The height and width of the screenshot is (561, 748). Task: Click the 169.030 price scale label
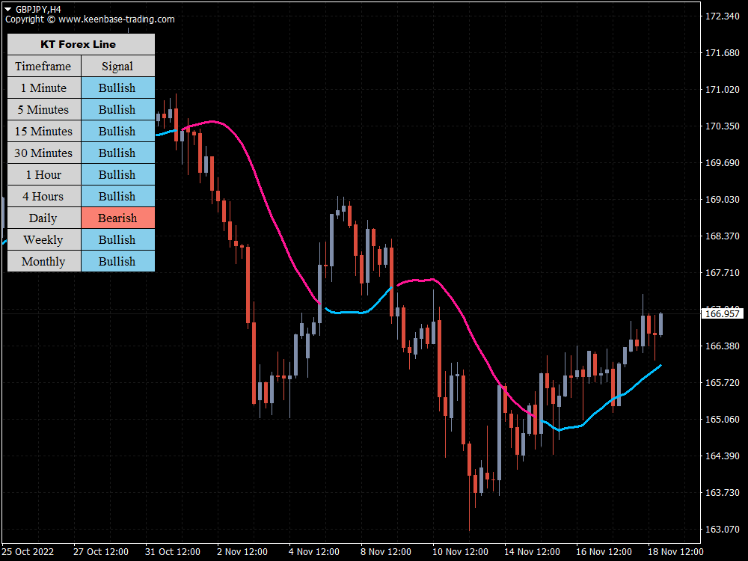coord(723,200)
